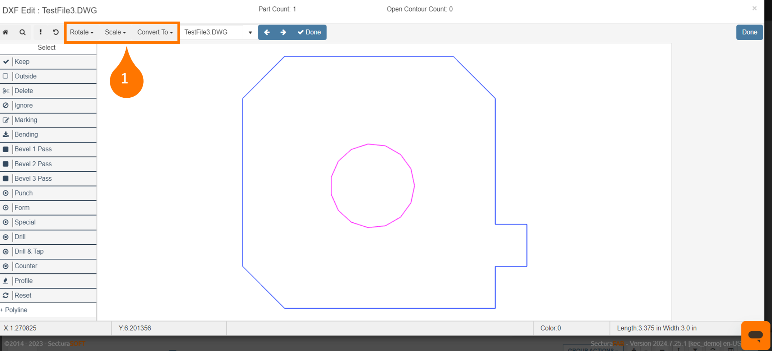Open the Rotate dropdown menu
Viewport: 772px width, 351px height.
[81, 32]
